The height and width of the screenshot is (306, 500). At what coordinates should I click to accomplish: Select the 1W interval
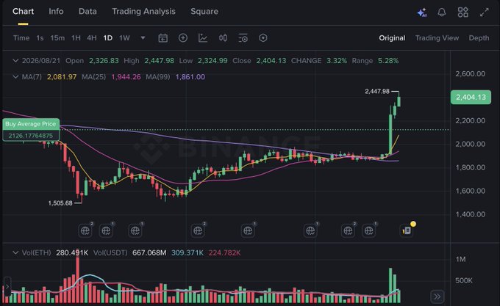pos(124,38)
